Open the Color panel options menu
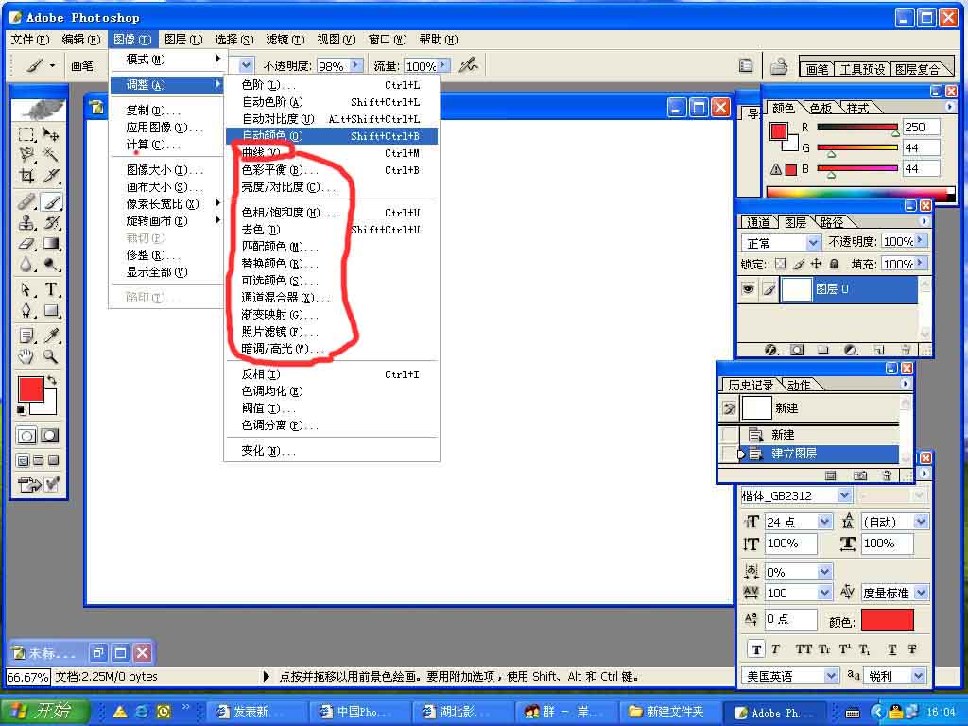 pos(949,107)
